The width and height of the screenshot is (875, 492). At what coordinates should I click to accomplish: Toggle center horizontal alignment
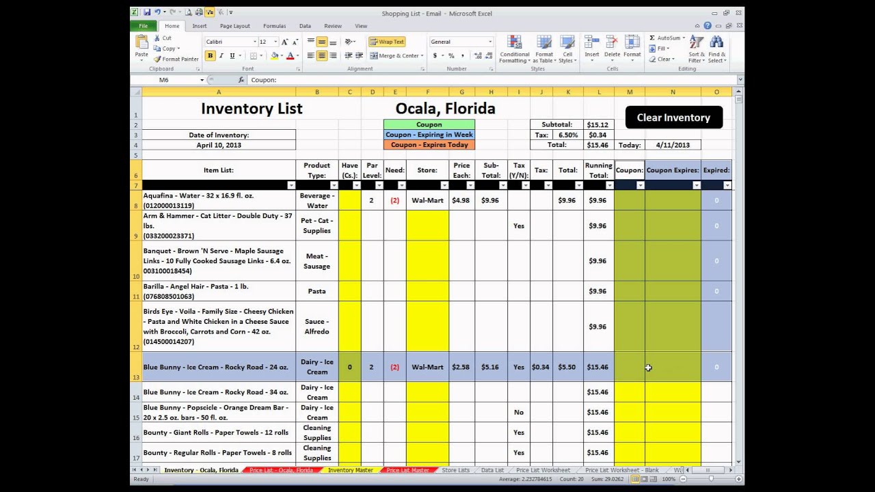point(321,56)
